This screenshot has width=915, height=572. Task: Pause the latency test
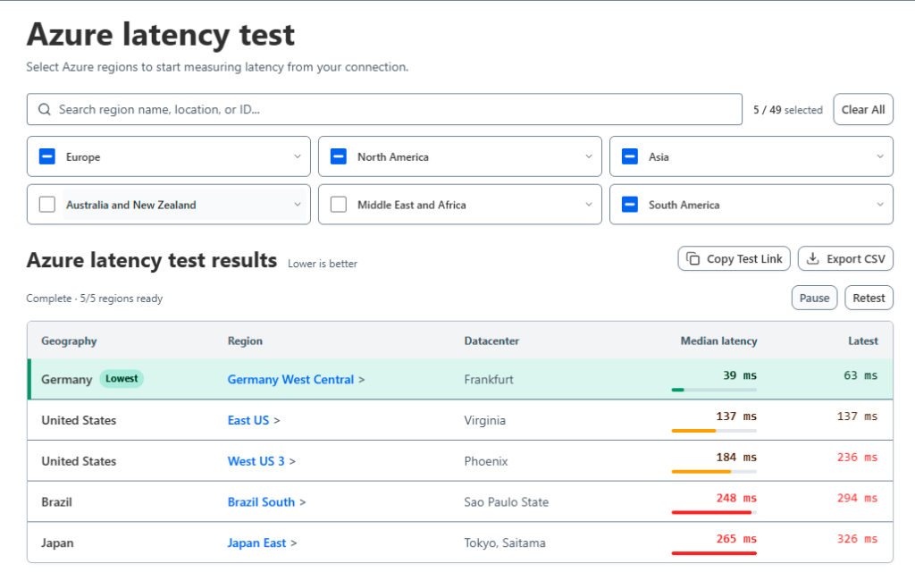(x=814, y=298)
